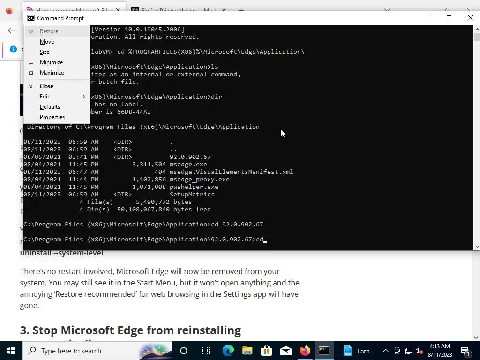
Task: Open the Command Prompt title bar system icon
Action: coord(30,18)
